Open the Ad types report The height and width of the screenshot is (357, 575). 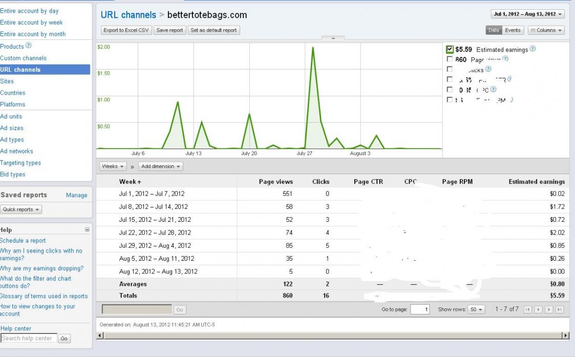(12, 139)
